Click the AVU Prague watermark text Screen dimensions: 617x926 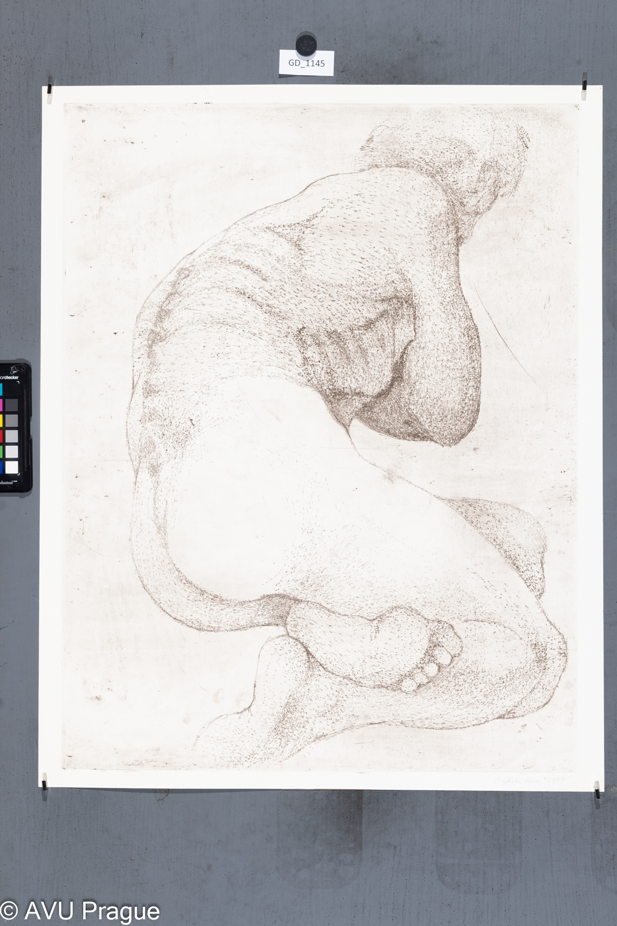click(x=92, y=911)
